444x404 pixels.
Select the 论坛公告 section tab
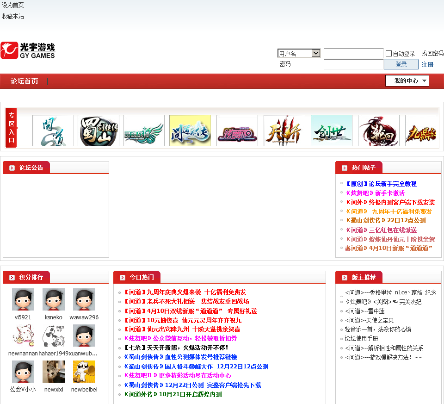(26, 168)
